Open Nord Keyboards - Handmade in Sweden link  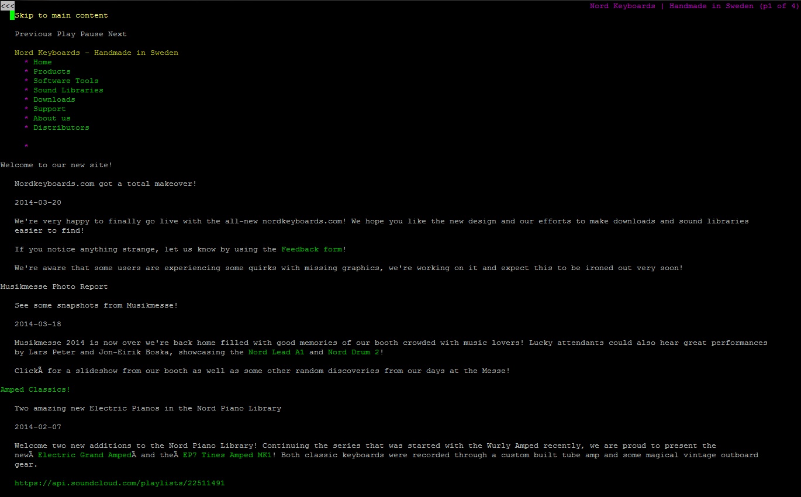click(96, 53)
